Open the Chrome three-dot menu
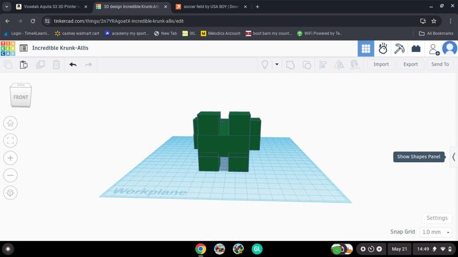Viewport: 458px width, 257px height. tap(451, 21)
